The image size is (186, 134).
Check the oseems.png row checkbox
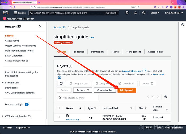click(x=58, y=117)
